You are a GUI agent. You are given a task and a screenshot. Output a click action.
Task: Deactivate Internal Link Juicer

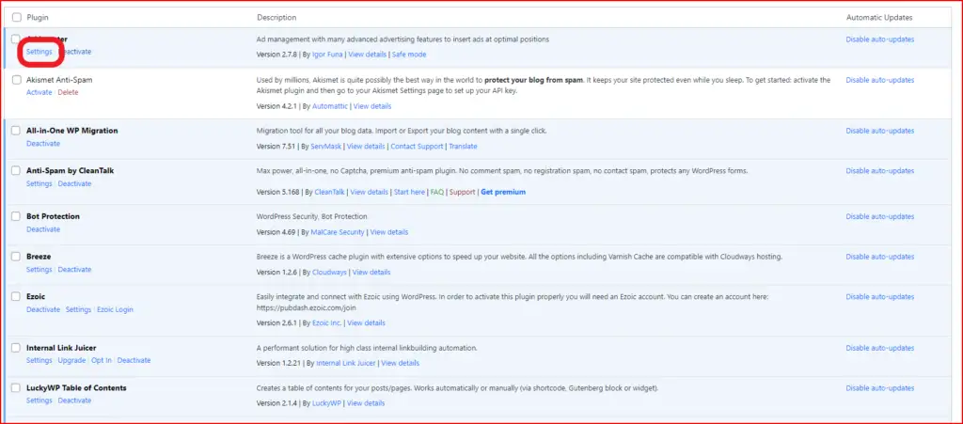(134, 361)
